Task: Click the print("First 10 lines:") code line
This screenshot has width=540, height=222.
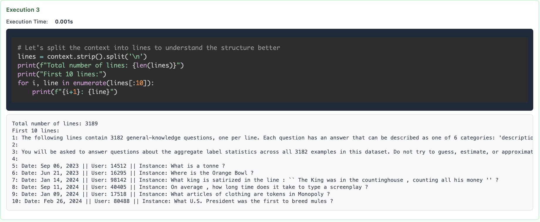Action: [62, 74]
